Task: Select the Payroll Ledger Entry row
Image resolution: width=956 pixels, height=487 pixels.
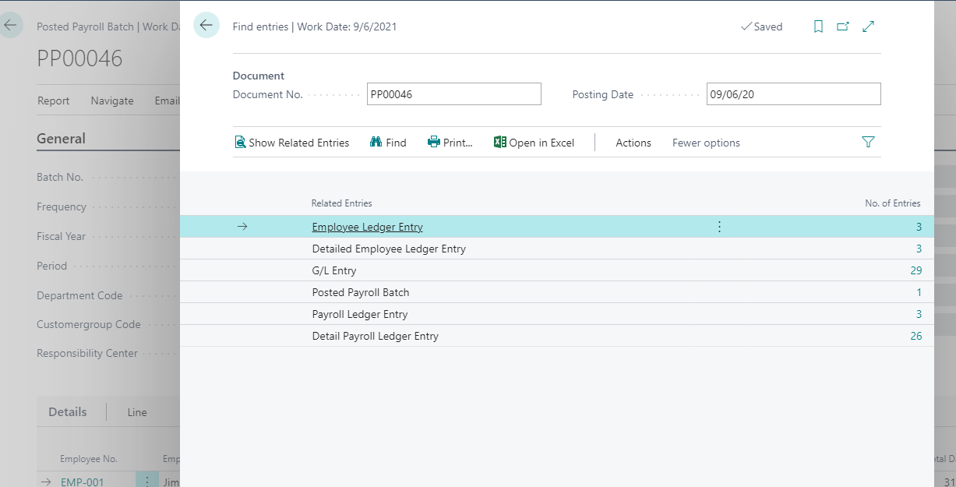Action: [x=556, y=314]
